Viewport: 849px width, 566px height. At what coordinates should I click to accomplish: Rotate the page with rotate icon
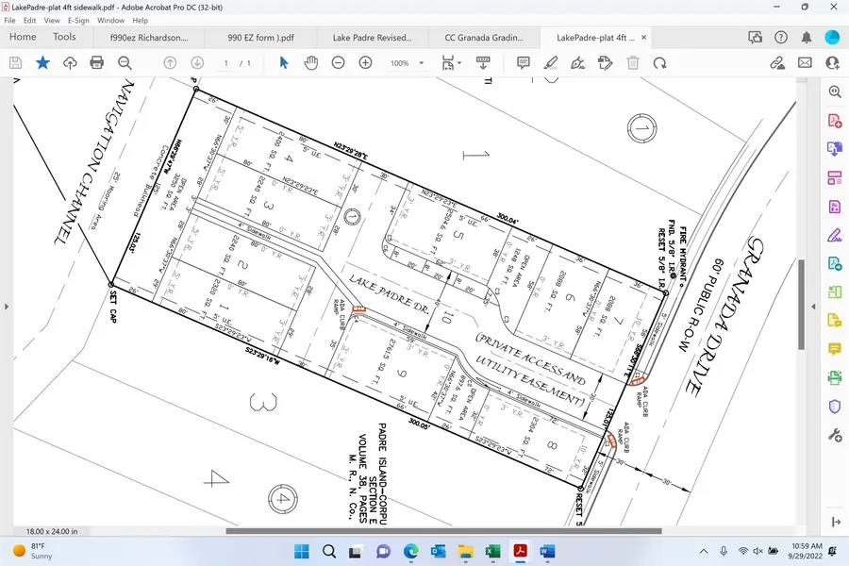[660, 62]
